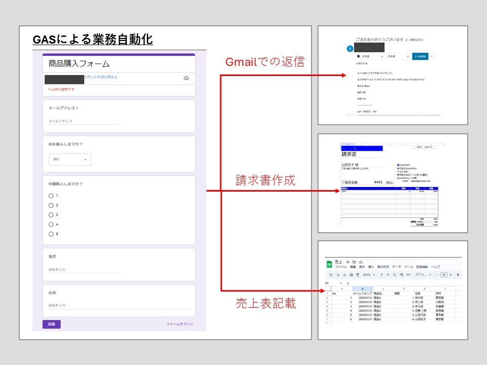The width and height of the screenshot is (487, 365).
Task: Click the アカウントを切り替える link
Action: click(101, 77)
